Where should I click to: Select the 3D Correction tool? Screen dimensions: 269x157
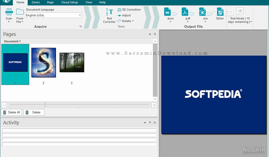point(129,10)
